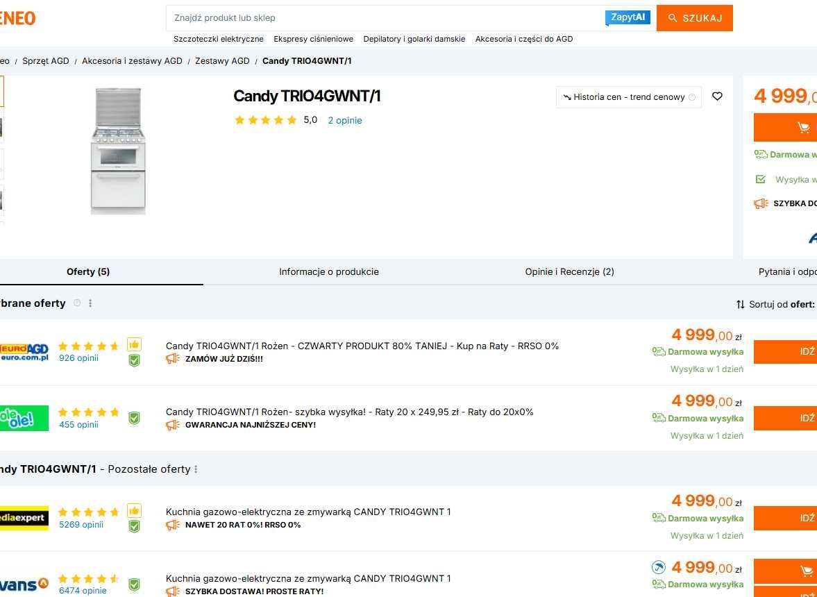
Task: Go to Sprzęt AGD breadcrumb
Action: pos(46,61)
